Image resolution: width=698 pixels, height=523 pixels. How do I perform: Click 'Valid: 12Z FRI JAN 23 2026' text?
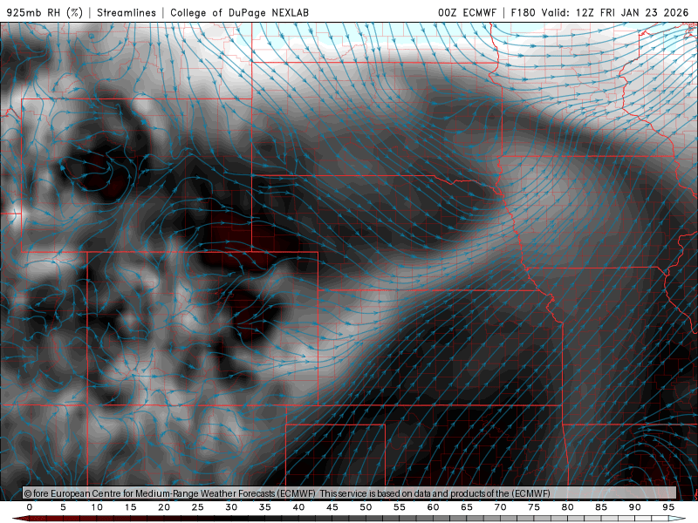[x=615, y=12]
